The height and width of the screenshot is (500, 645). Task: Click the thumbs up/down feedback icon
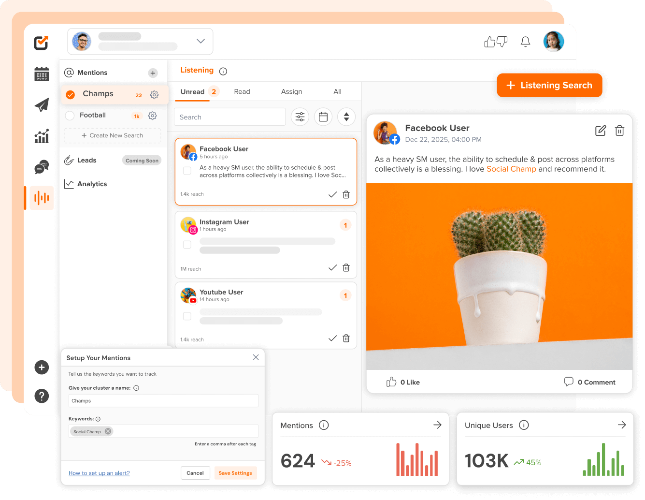coord(496,42)
